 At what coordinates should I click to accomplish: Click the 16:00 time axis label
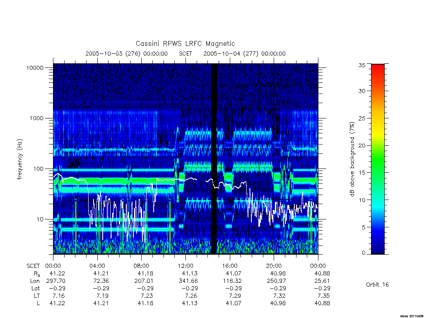[x=229, y=266]
